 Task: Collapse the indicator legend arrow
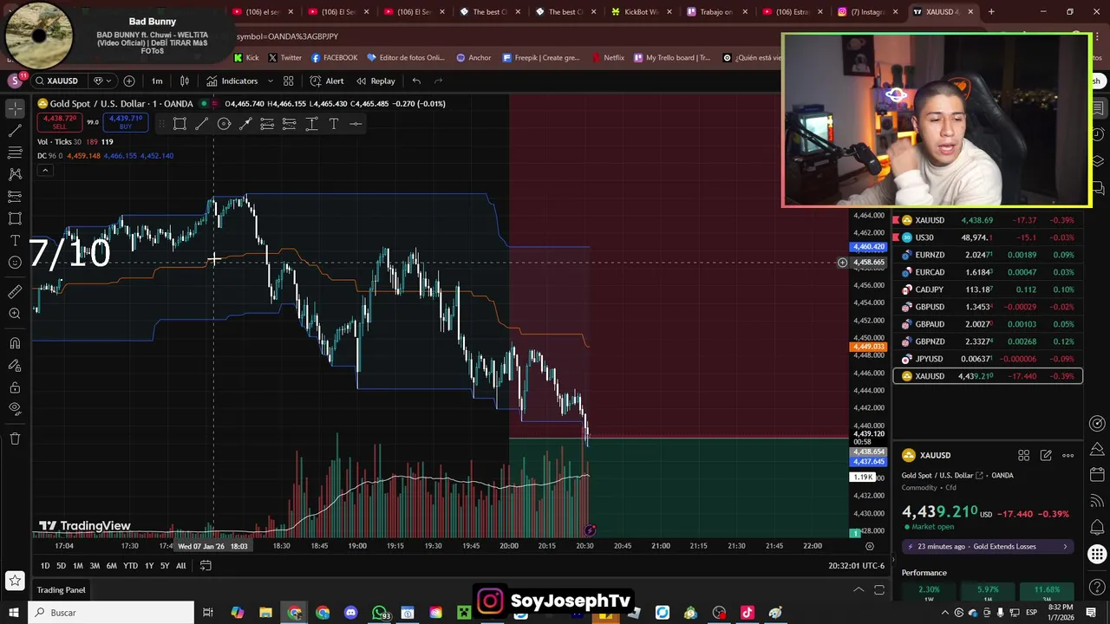45,171
